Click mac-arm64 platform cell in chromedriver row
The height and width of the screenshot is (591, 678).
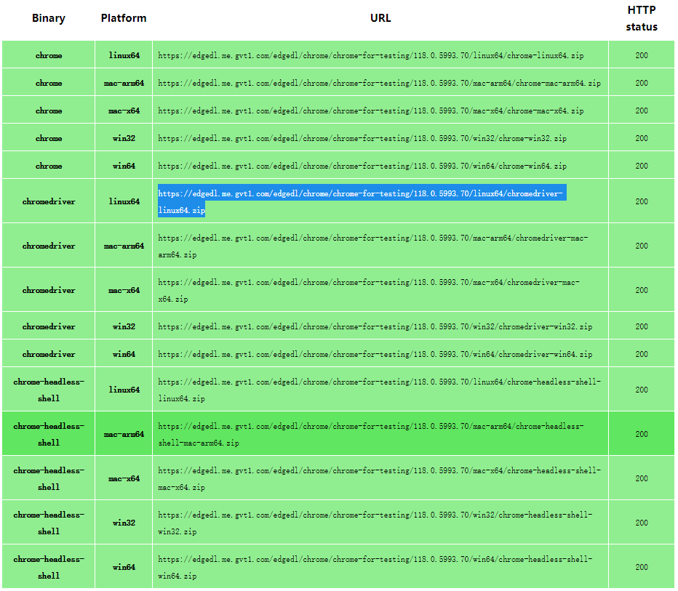pos(124,246)
